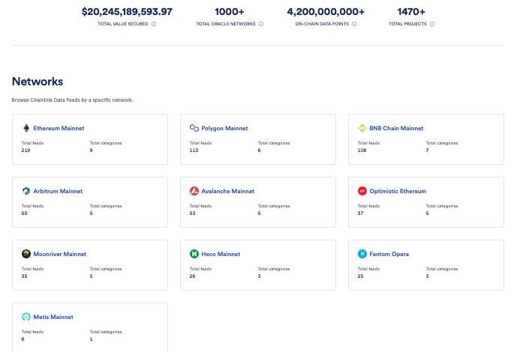Open the Ethereum Mainnet link

click(59, 128)
